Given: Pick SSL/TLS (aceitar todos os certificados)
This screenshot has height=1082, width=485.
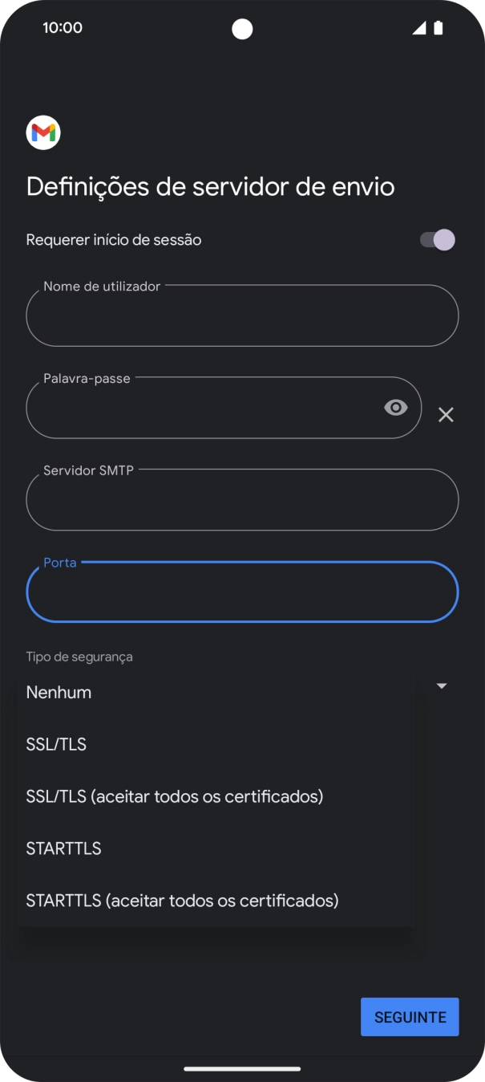Looking at the screenshot, I should click(175, 796).
